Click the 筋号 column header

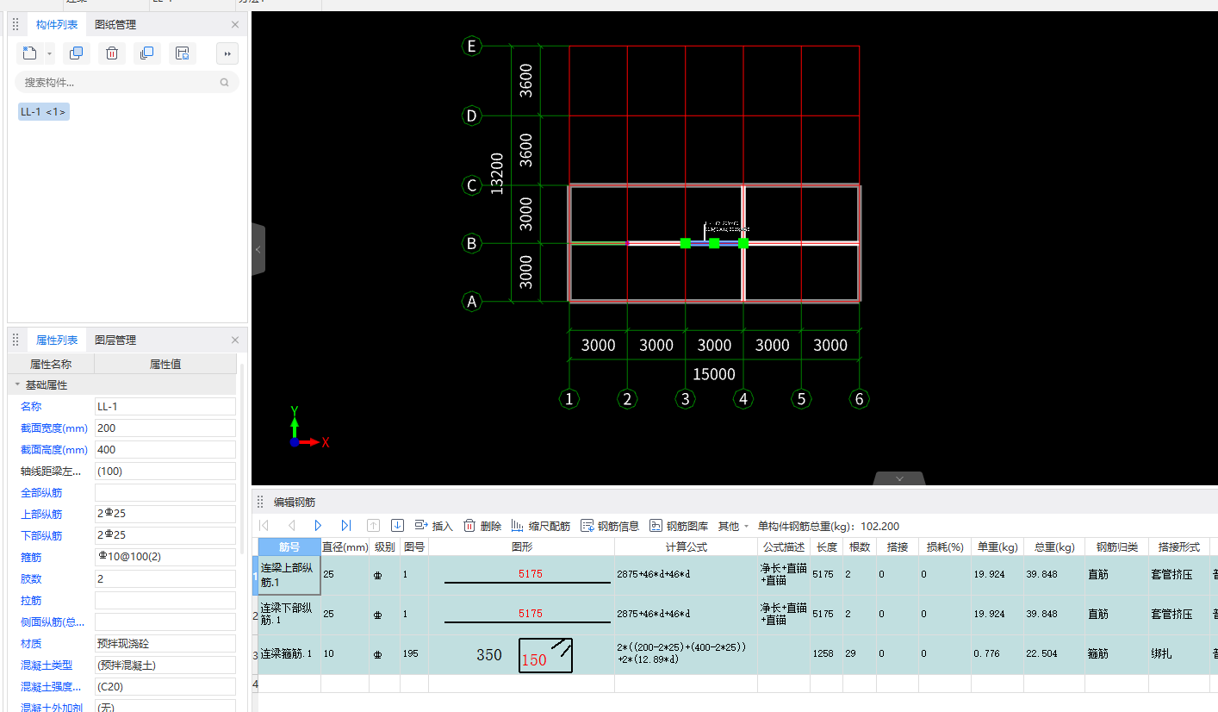click(289, 546)
